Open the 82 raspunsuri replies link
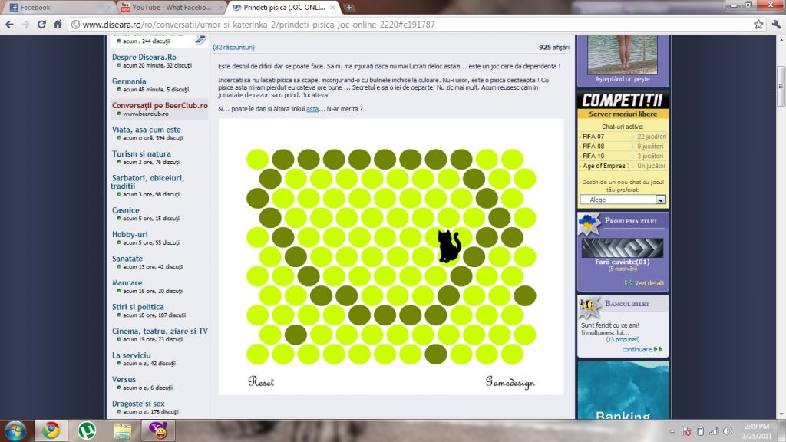 tap(233, 47)
